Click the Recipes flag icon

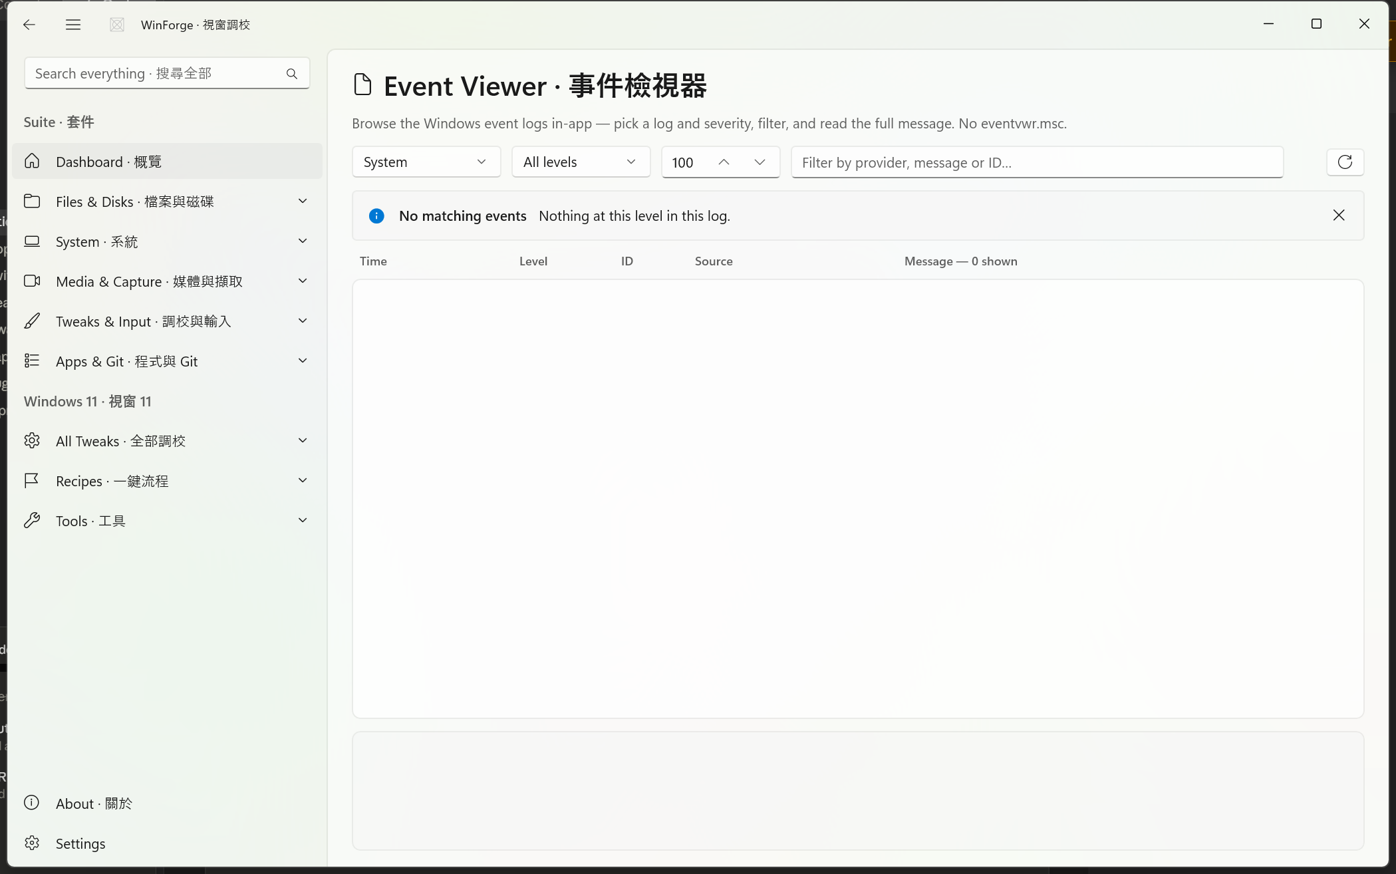pyautogui.click(x=32, y=481)
